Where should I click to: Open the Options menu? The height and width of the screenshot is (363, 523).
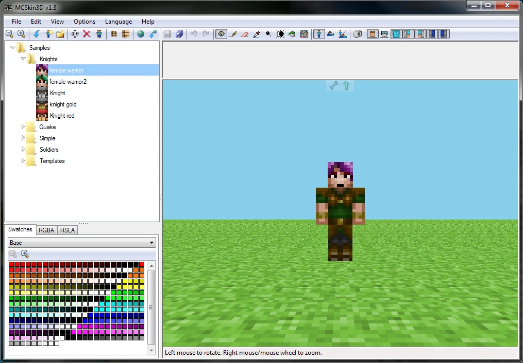tap(85, 22)
